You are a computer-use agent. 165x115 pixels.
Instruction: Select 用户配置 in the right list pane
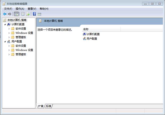point(92,39)
